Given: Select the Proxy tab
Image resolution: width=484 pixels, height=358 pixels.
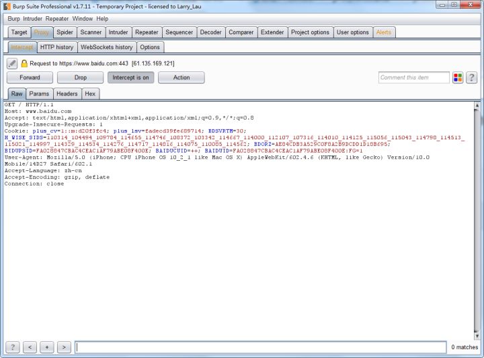Looking at the screenshot, I should (x=42, y=32).
